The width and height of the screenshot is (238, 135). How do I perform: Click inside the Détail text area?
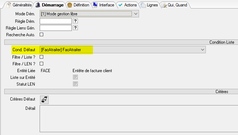click(x=139, y=119)
